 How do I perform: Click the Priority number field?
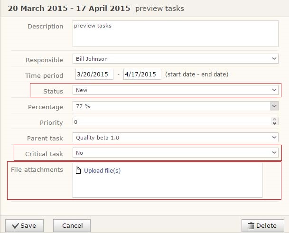pos(171,122)
